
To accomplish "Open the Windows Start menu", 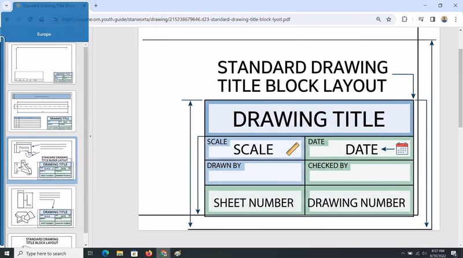I will tap(6, 253).
